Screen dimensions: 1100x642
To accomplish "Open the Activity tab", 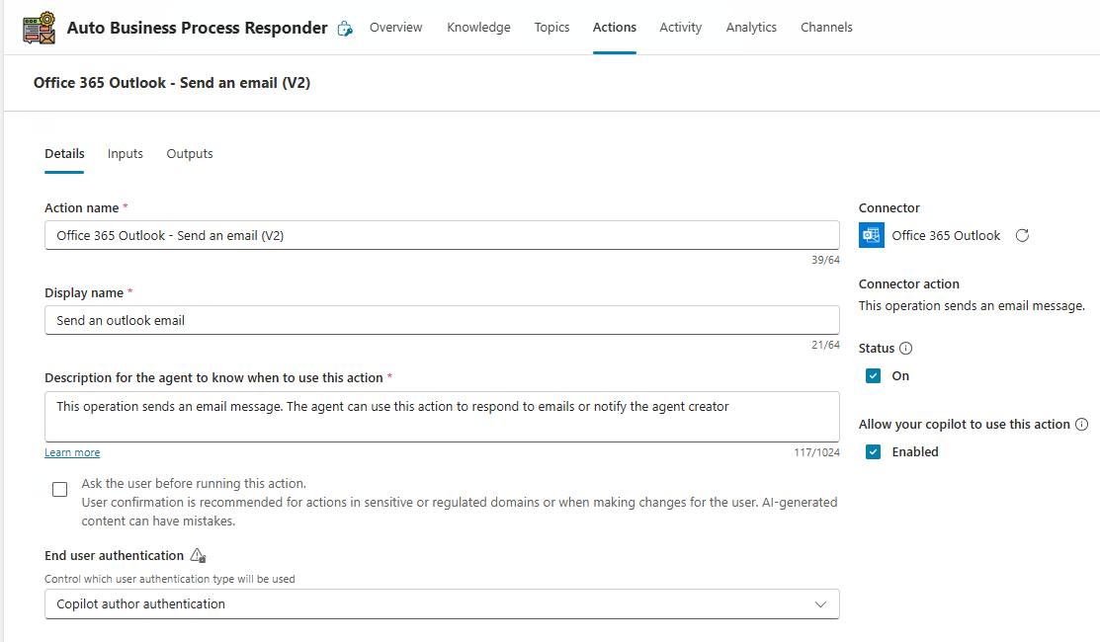I will click(x=681, y=28).
